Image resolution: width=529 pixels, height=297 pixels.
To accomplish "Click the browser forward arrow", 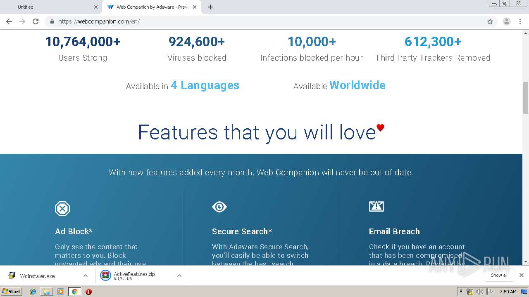I will click(22, 21).
